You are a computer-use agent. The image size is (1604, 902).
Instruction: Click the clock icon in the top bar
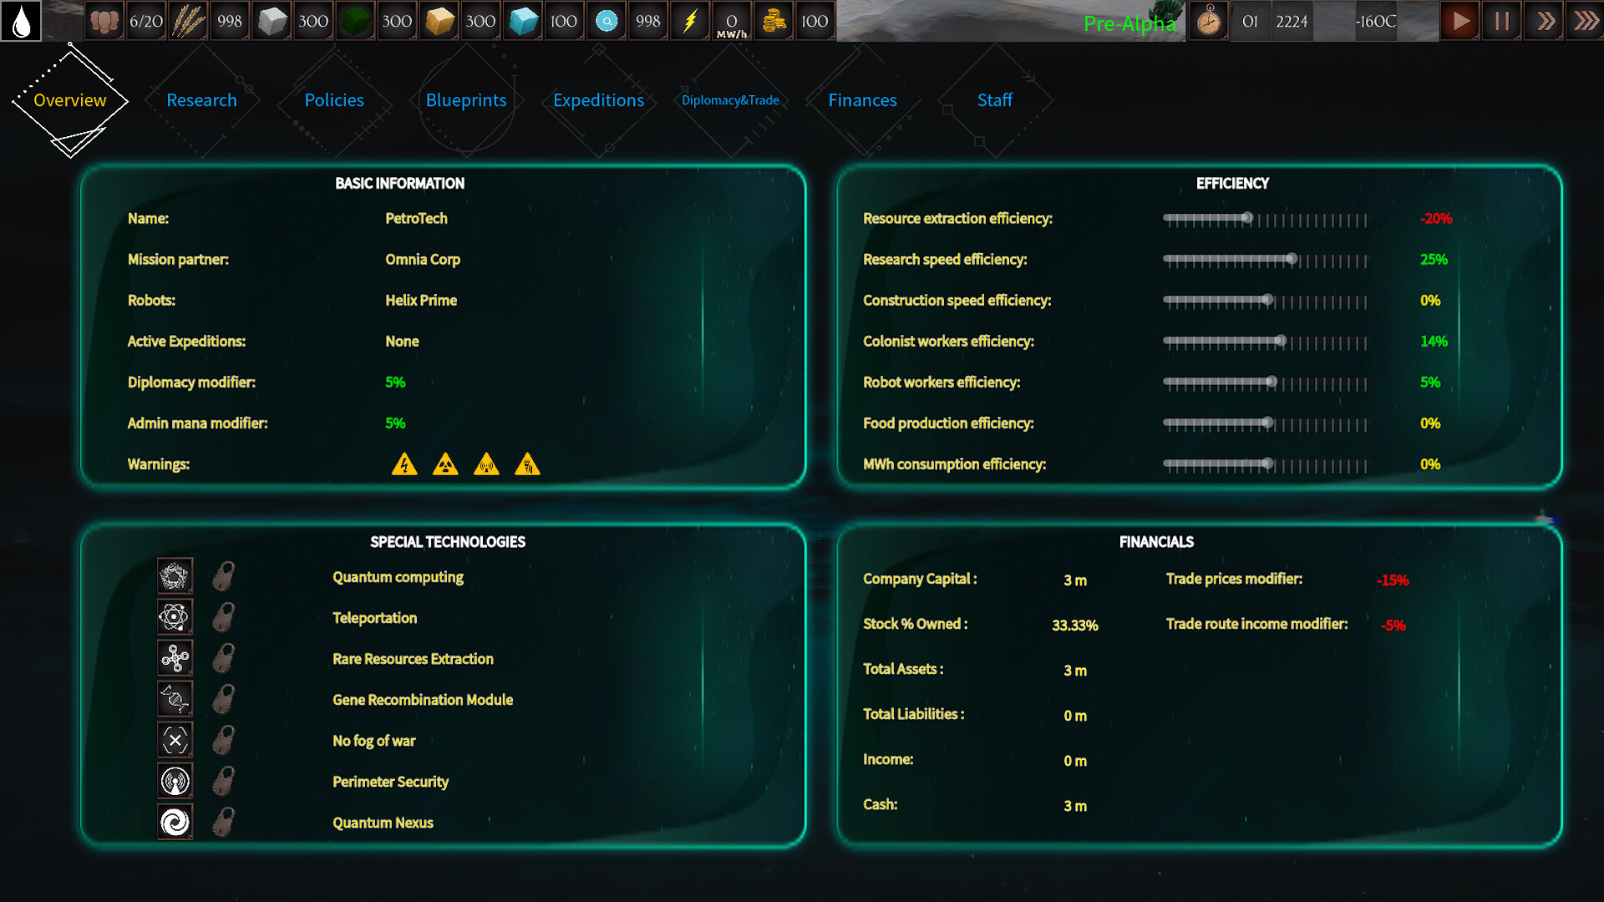(x=1208, y=21)
